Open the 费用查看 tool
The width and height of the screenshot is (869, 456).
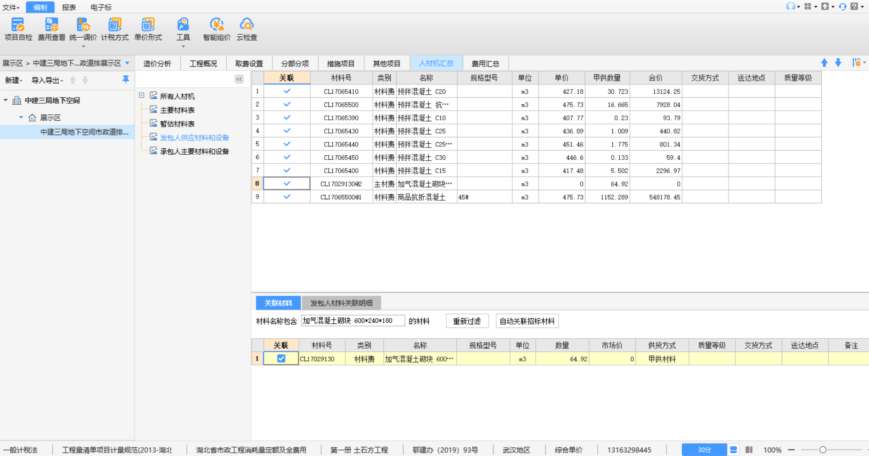pos(51,30)
